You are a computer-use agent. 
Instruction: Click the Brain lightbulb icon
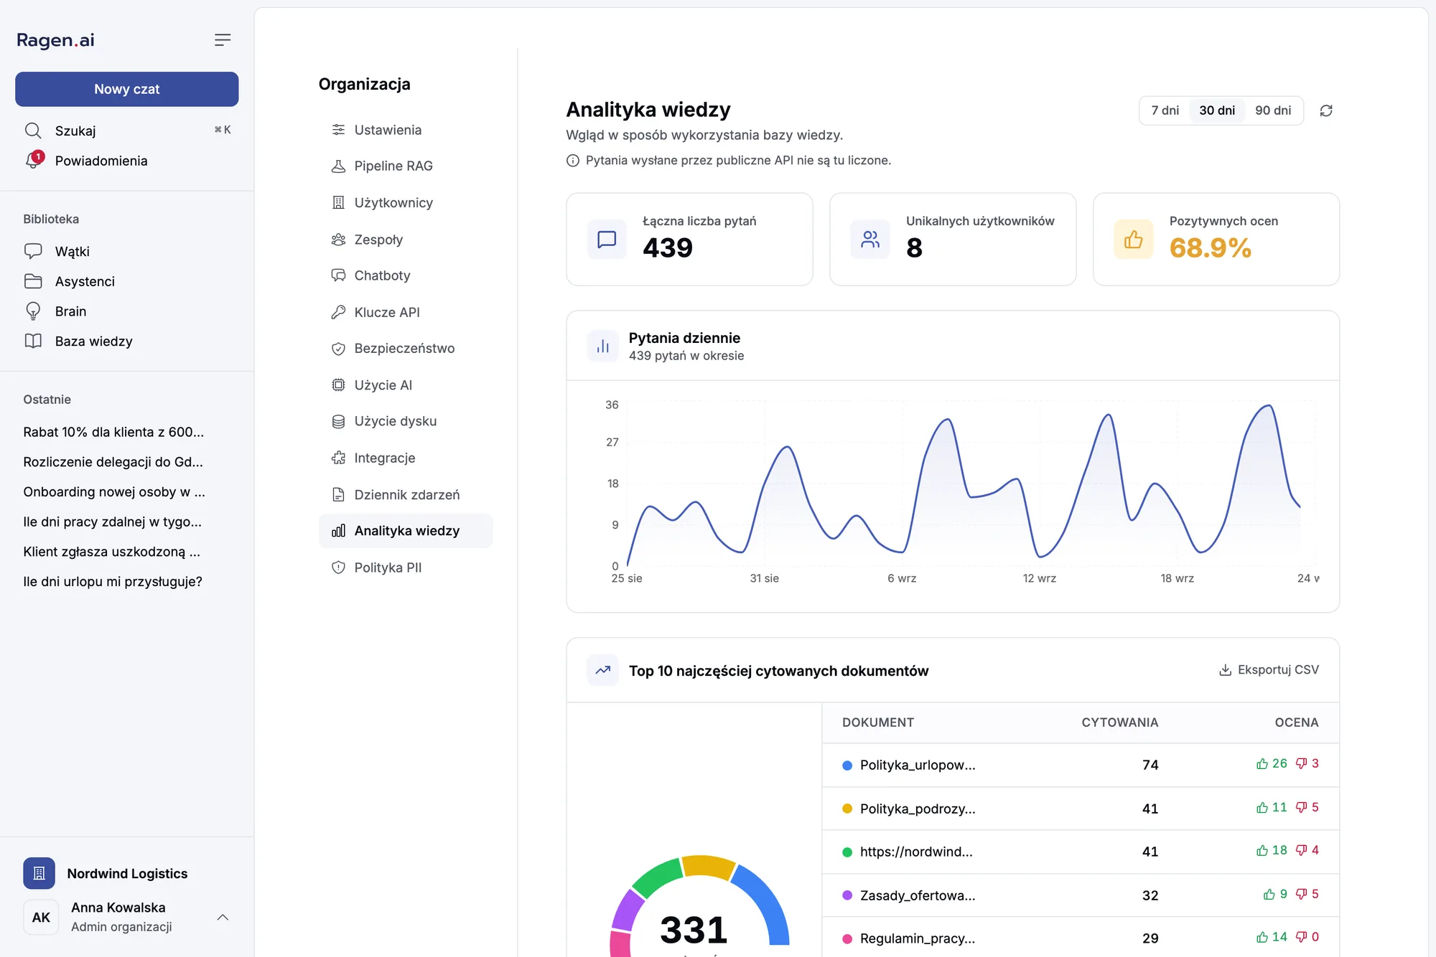pos(33,311)
